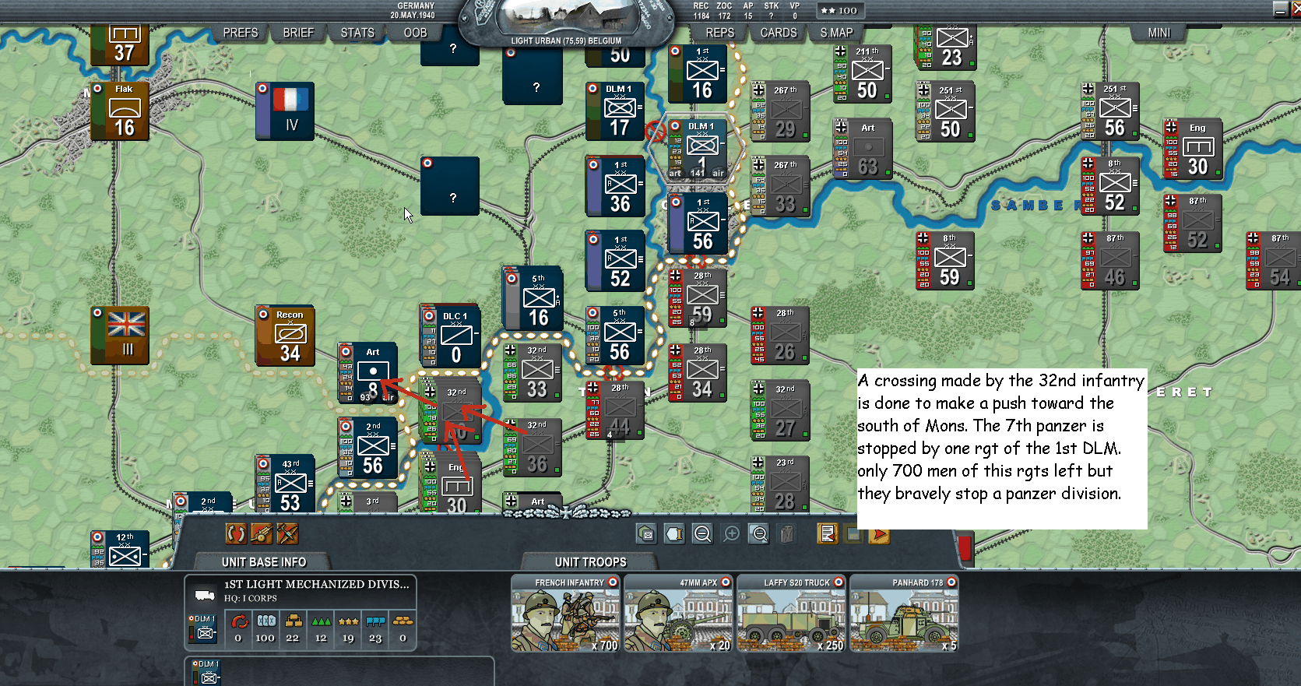1301x686 pixels.
Task: Select the 43rd division 53 counter
Action: click(285, 484)
